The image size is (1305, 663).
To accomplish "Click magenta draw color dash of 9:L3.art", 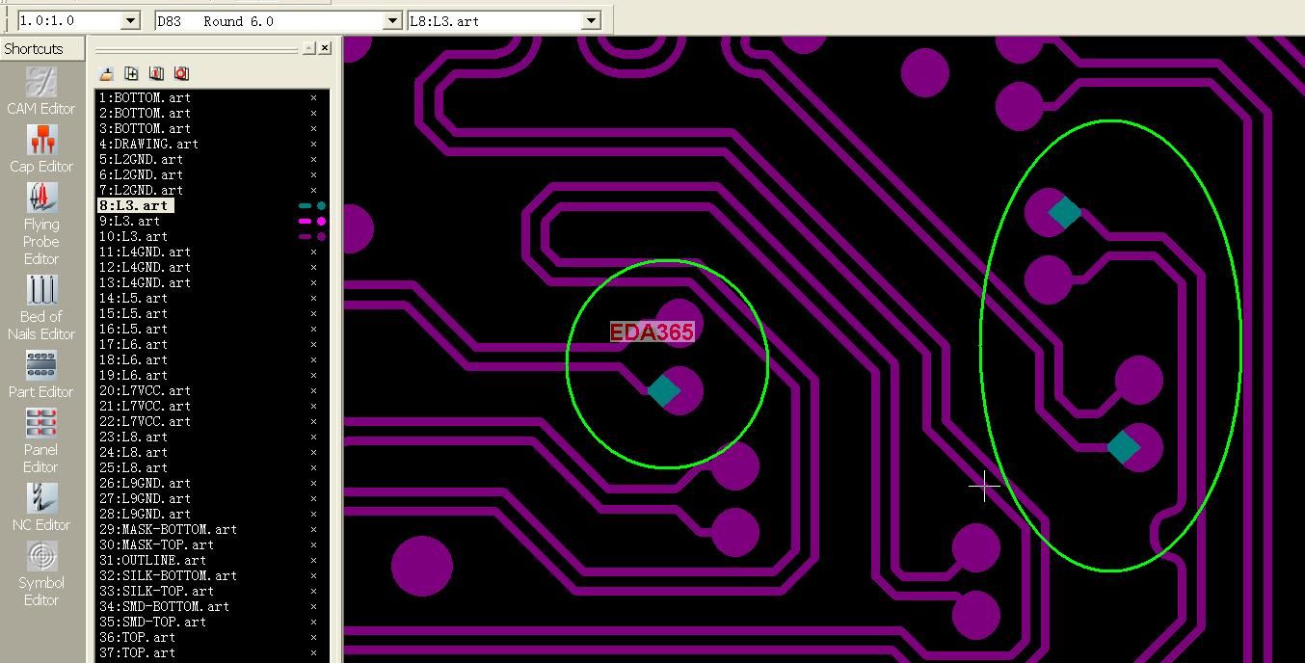I will click(x=306, y=221).
